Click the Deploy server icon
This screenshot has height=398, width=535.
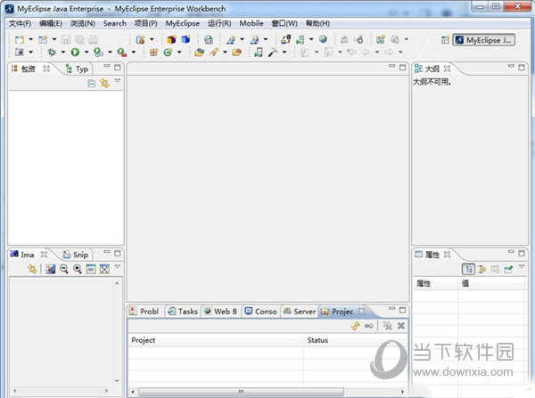tap(285, 39)
